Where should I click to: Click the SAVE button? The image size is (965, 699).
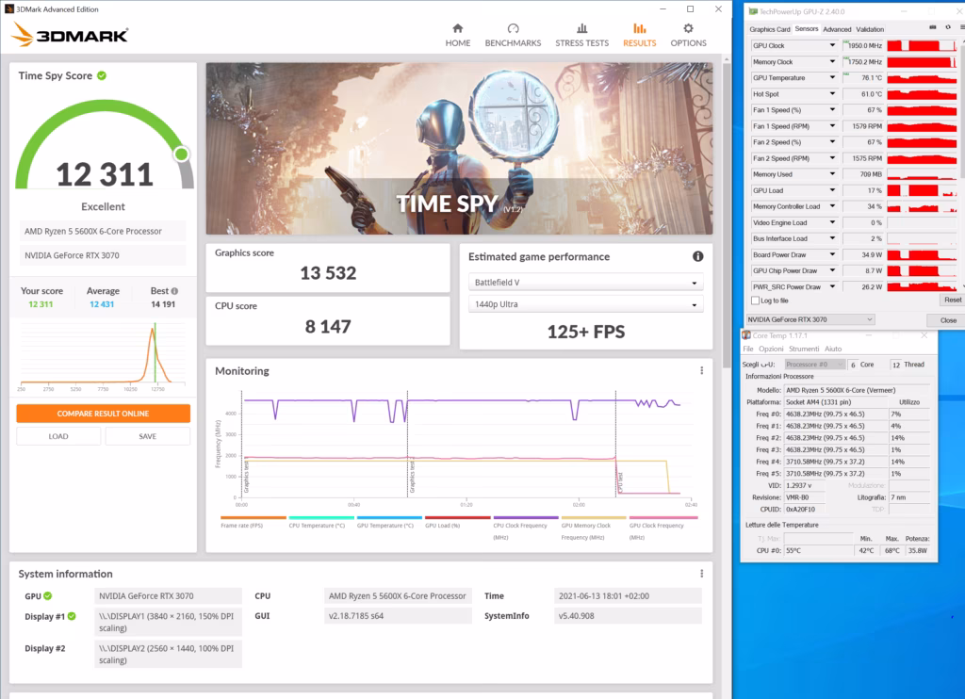(x=148, y=436)
